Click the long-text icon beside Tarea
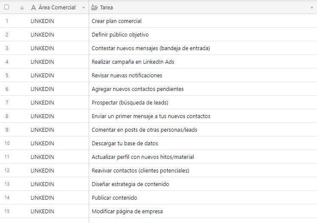Image resolution: width=317 pixels, height=223 pixels. click(x=94, y=8)
